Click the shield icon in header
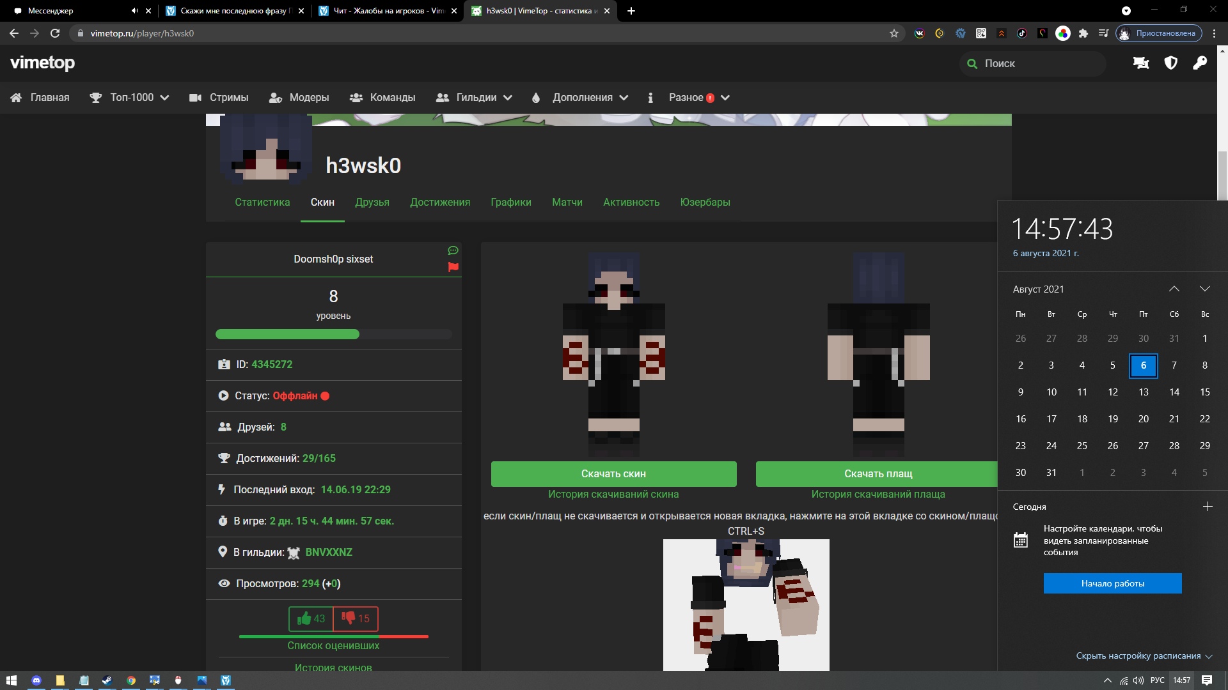This screenshot has width=1228, height=690. click(1170, 63)
